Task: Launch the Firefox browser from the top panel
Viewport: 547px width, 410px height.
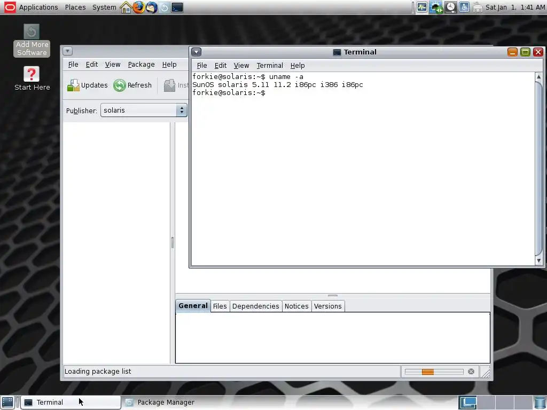Action: 138,7
